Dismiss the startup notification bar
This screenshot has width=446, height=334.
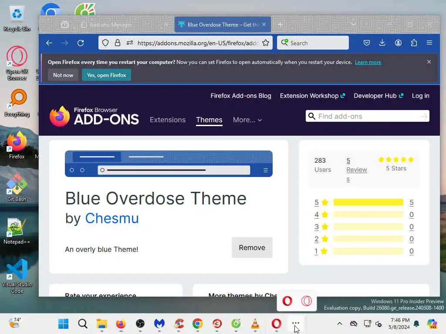tap(429, 62)
